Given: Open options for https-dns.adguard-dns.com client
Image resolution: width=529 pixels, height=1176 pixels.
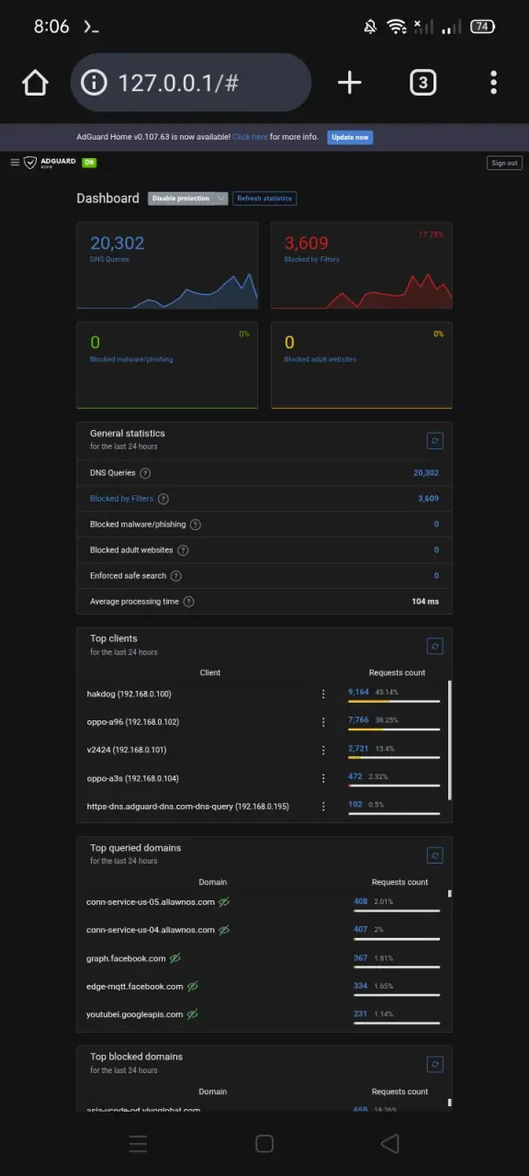Looking at the screenshot, I should (x=323, y=807).
